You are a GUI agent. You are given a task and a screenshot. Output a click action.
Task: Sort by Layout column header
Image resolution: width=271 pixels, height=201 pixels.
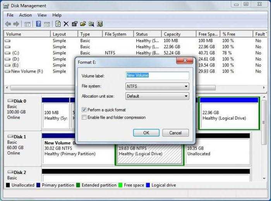pos(64,34)
